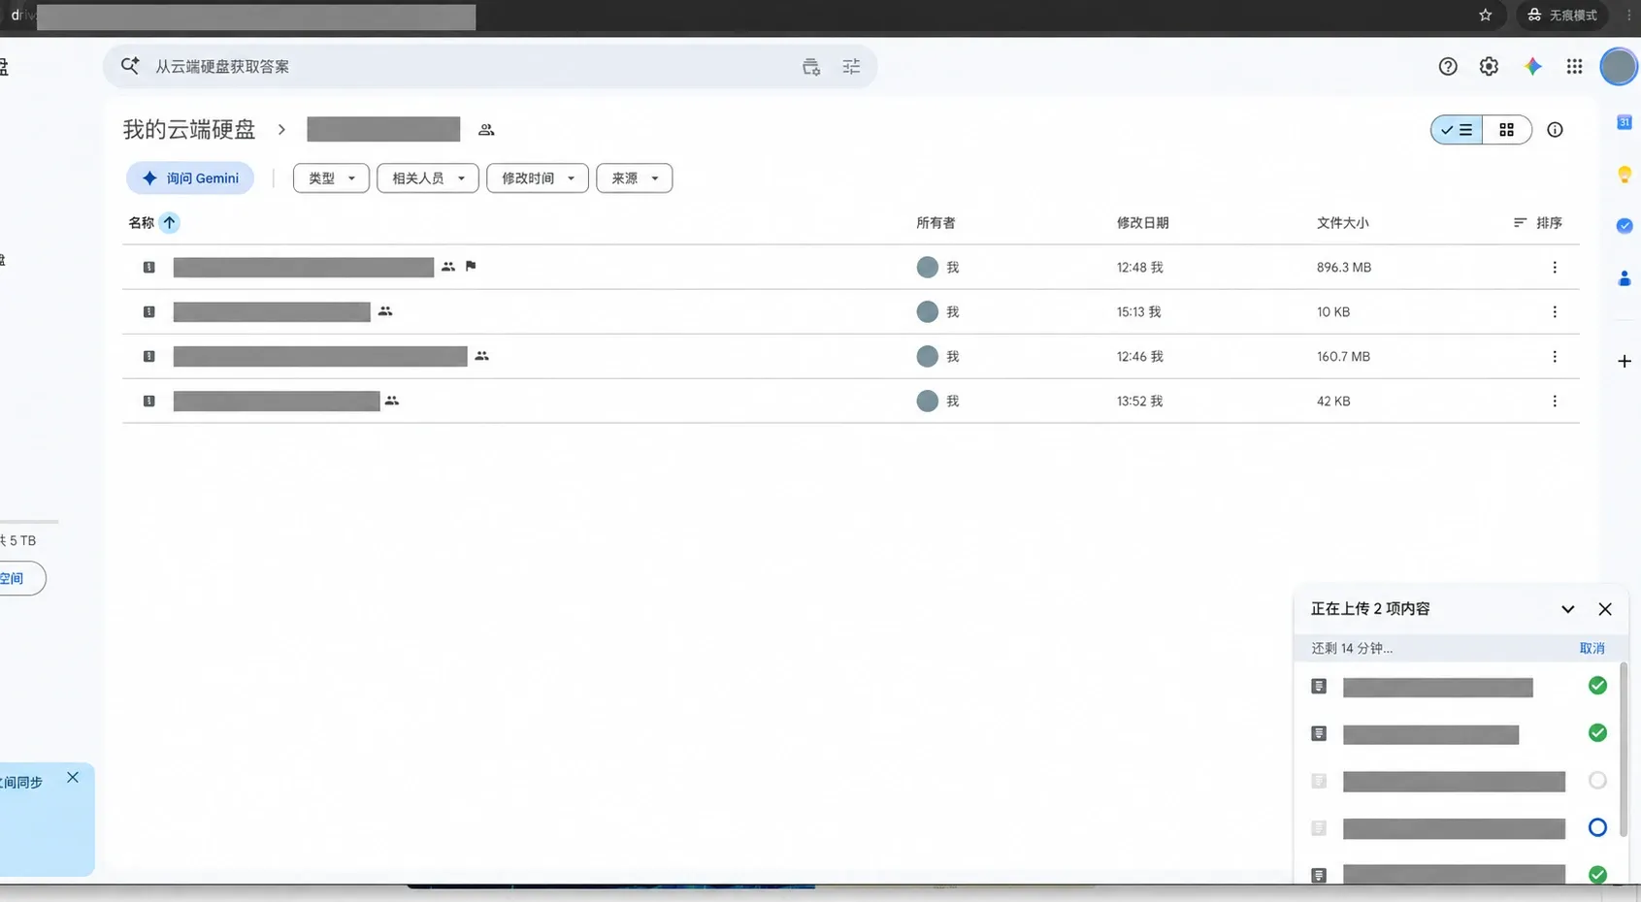Get add-ons plus icon in side panel
Viewport: 1641px width, 902px height.
pyautogui.click(x=1624, y=361)
